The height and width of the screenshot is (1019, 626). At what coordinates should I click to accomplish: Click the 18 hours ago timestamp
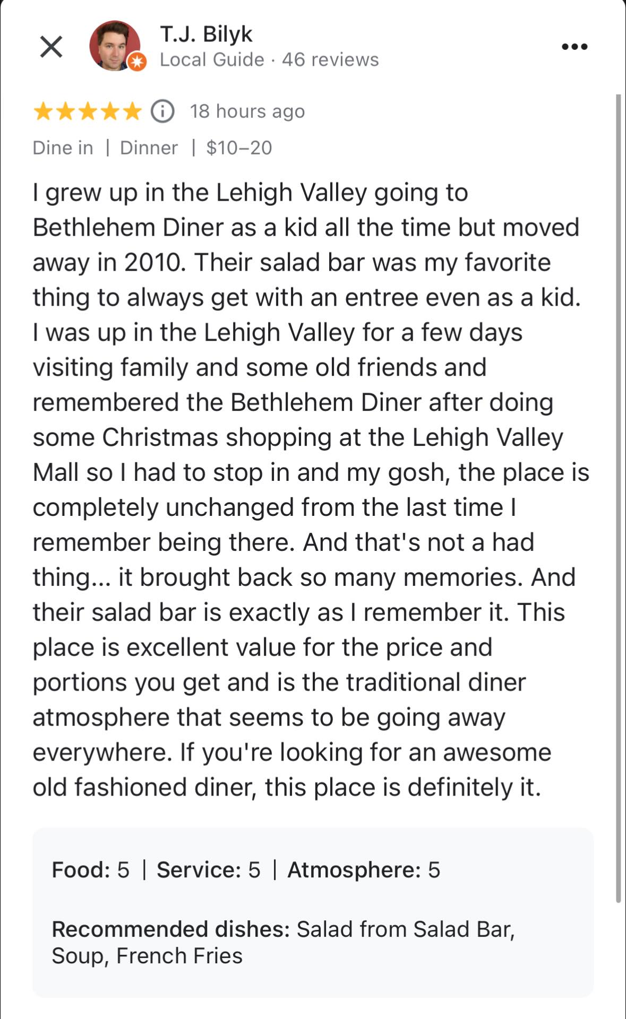coord(247,111)
